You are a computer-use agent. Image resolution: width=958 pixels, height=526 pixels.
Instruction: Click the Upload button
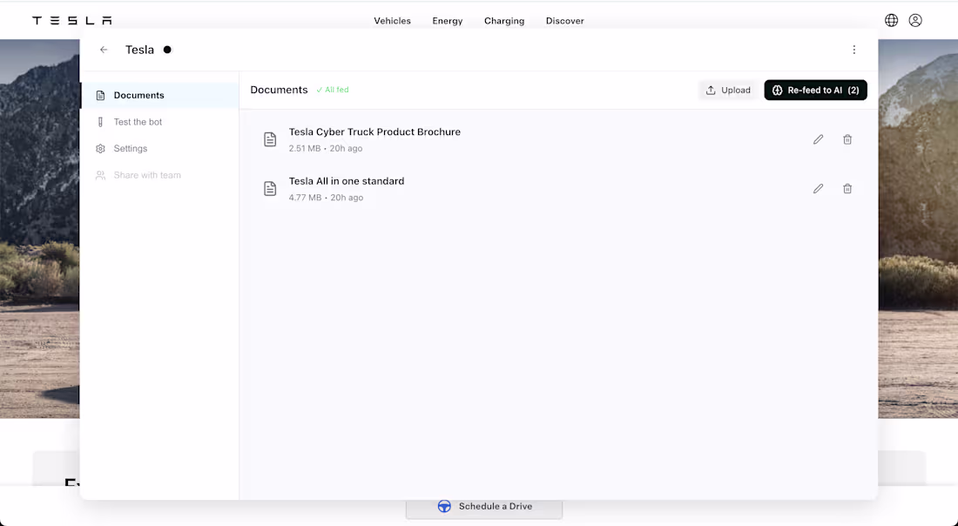728,90
